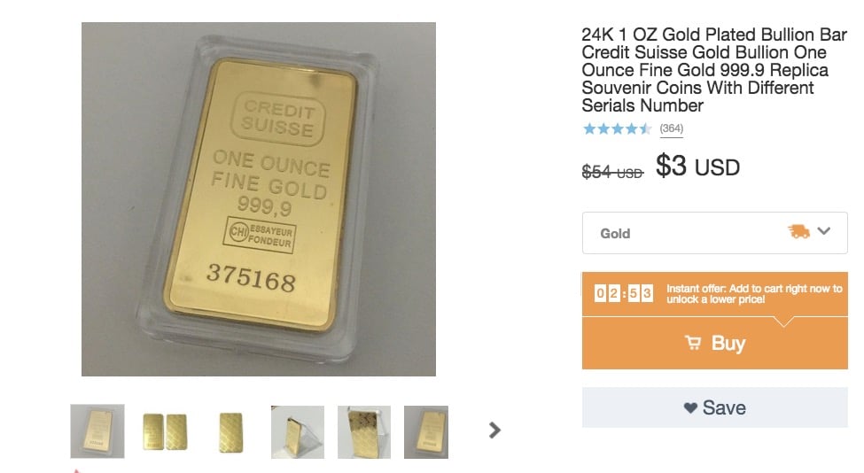Expand the Gold variant dropdown chevron
The width and height of the screenshot is (864, 473).
click(824, 231)
